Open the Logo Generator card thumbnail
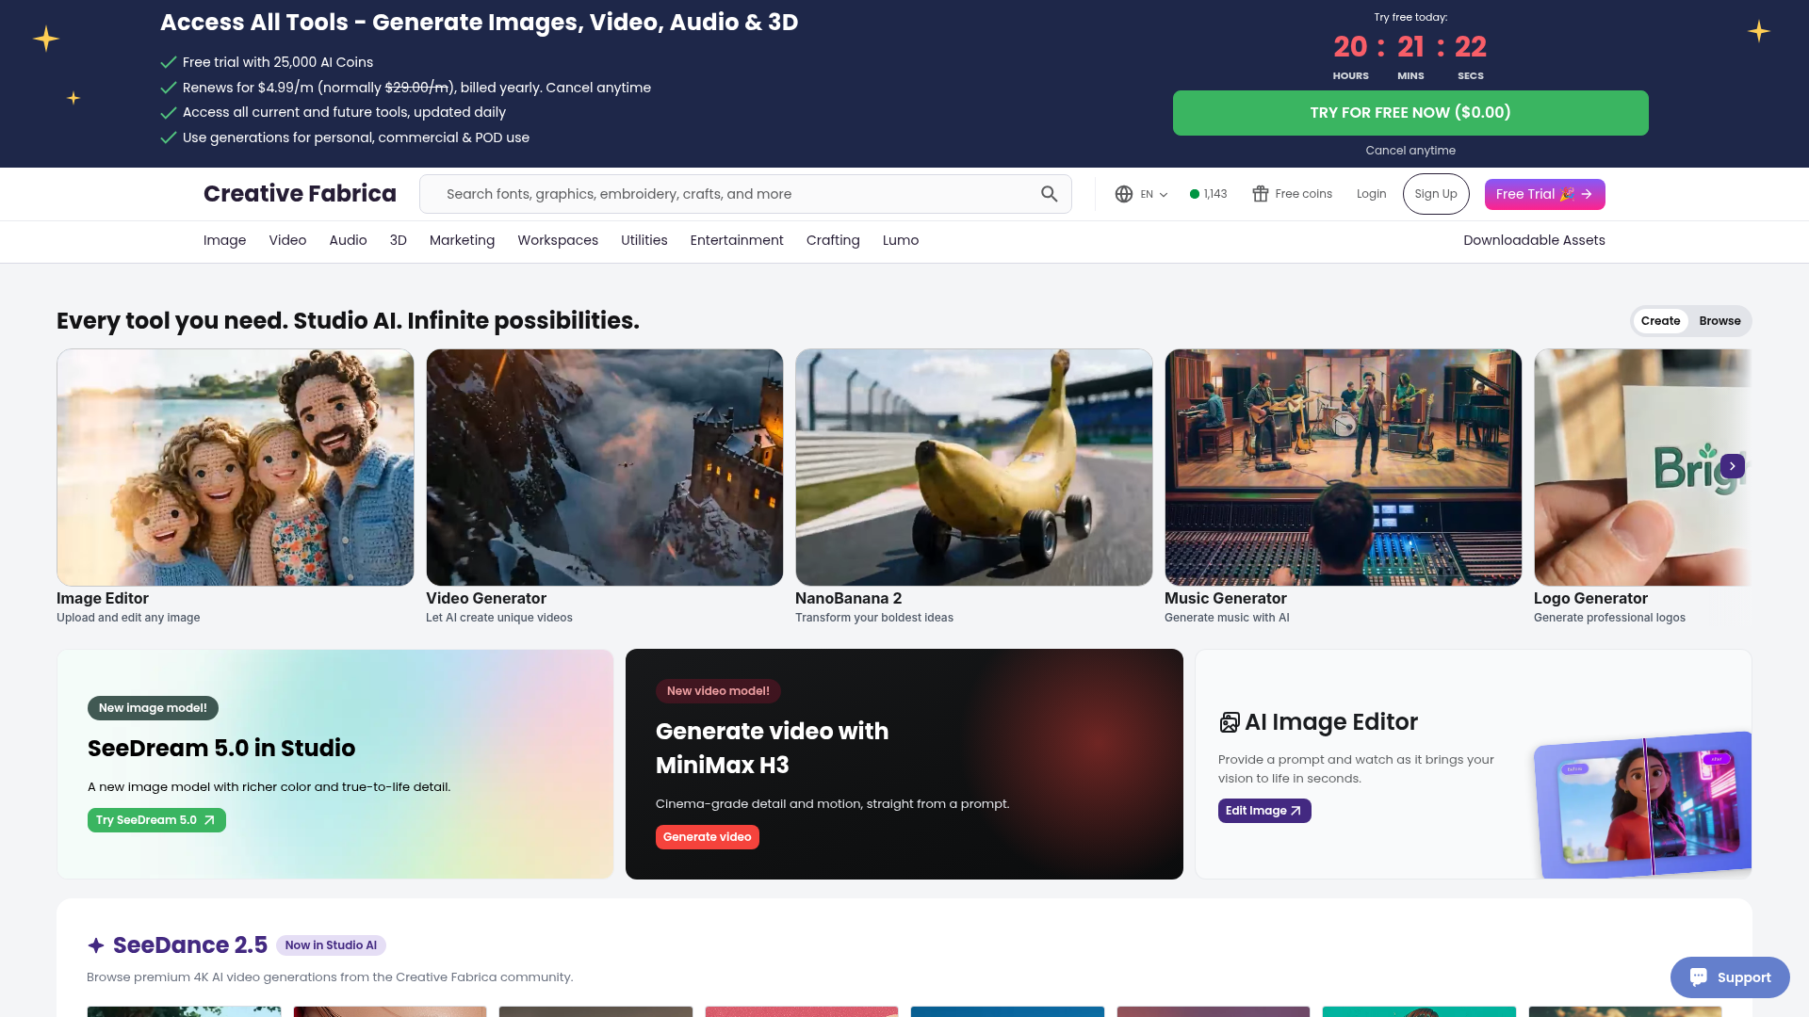1809x1017 pixels. 1642,467
